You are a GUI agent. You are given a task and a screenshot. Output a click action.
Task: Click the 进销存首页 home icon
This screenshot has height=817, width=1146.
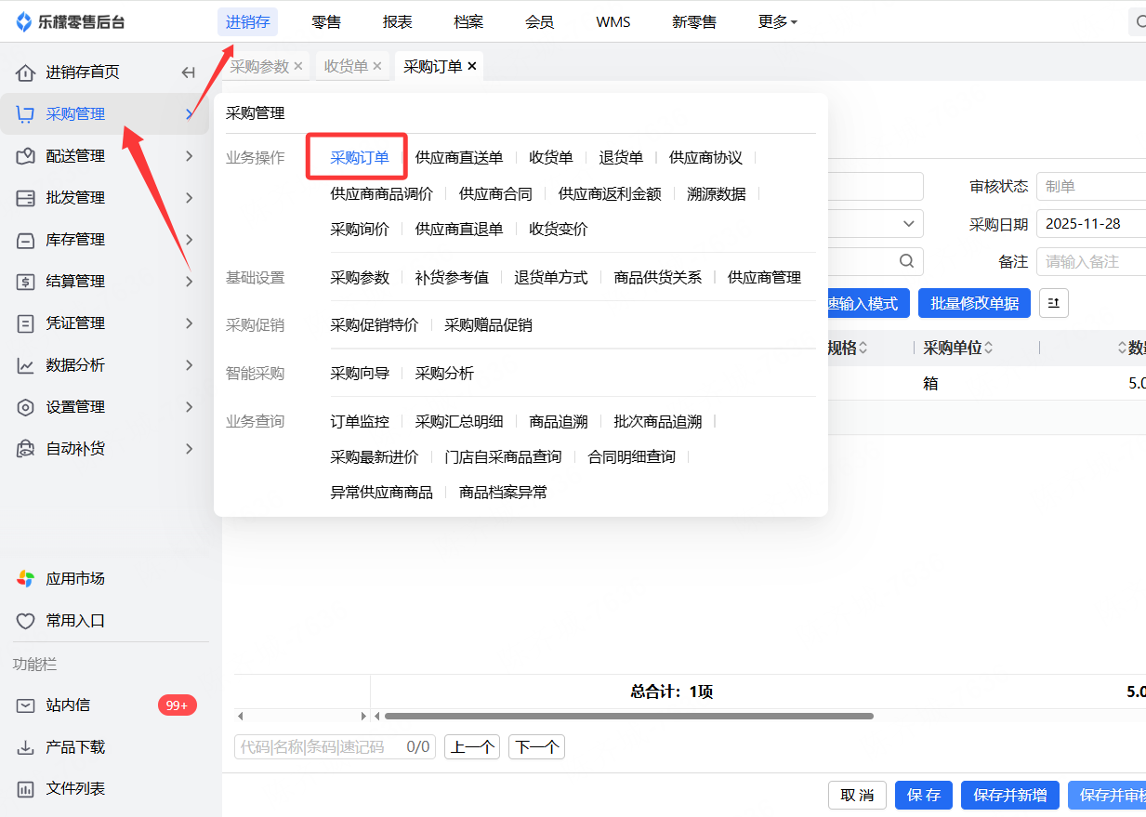click(26, 72)
